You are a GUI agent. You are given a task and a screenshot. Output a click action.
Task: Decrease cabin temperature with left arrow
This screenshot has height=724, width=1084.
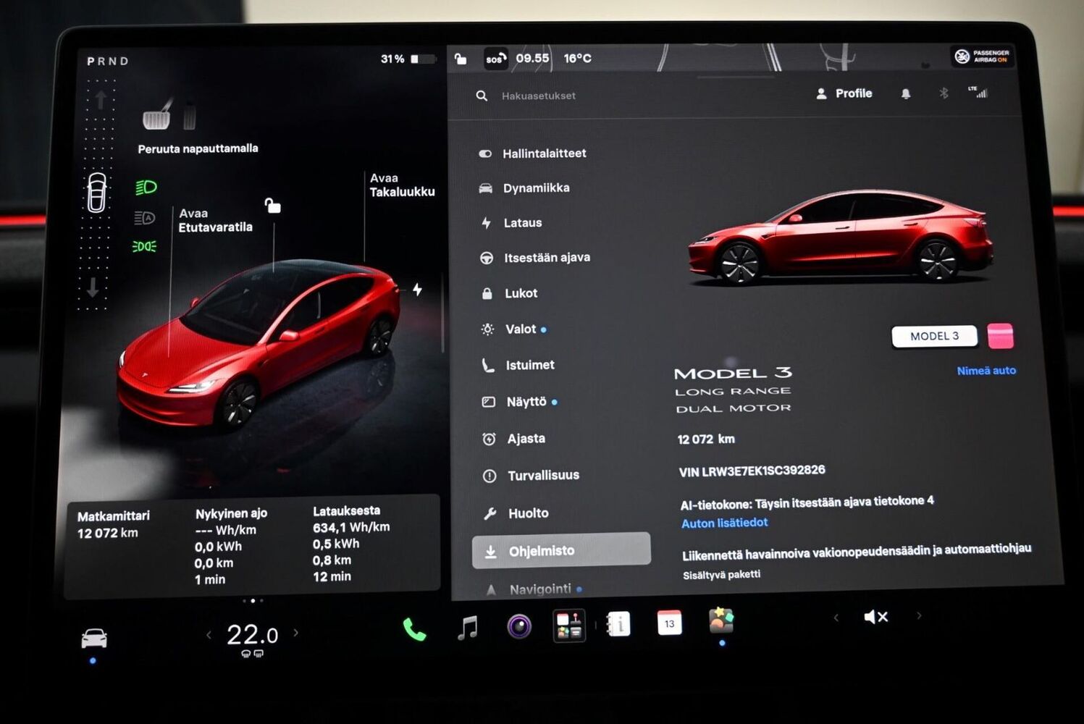[x=209, y=635]
